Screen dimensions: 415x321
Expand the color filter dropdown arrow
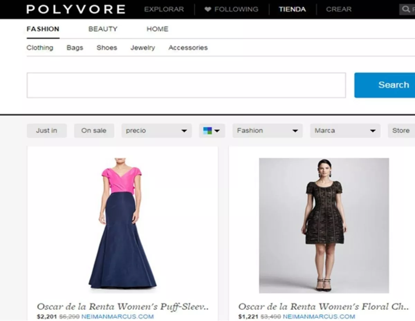coord(217,131)
